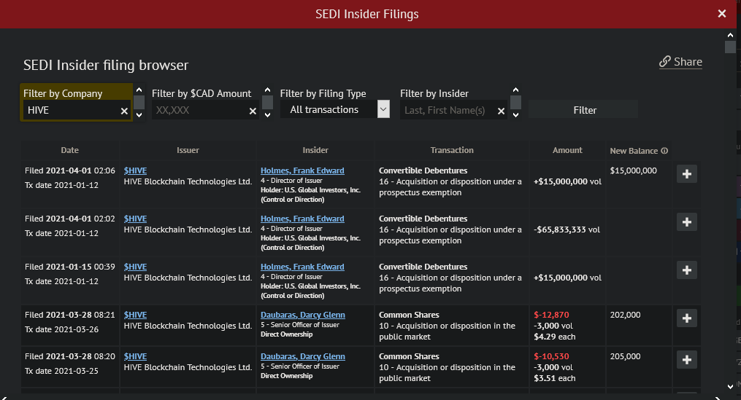Expand the Daubaras 202,000 balance row

[686, 318]
